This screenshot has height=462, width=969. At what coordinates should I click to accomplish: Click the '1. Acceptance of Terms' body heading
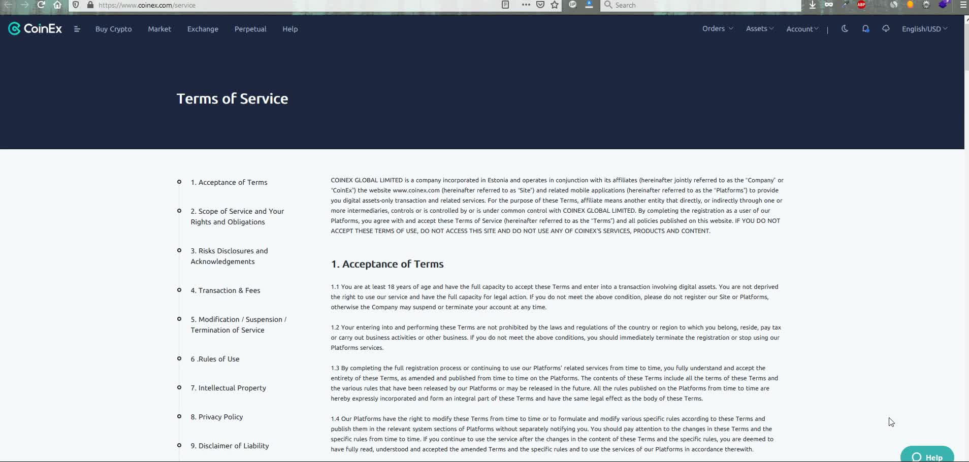(x=387, y=264)
